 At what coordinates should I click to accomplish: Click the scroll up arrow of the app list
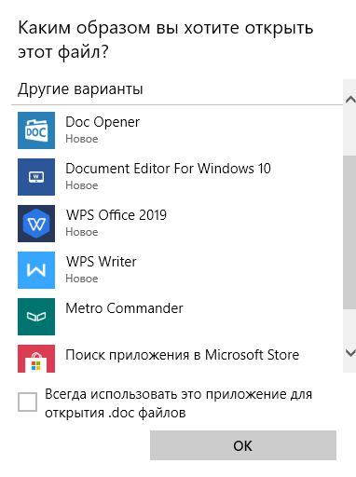pos(350,100)
